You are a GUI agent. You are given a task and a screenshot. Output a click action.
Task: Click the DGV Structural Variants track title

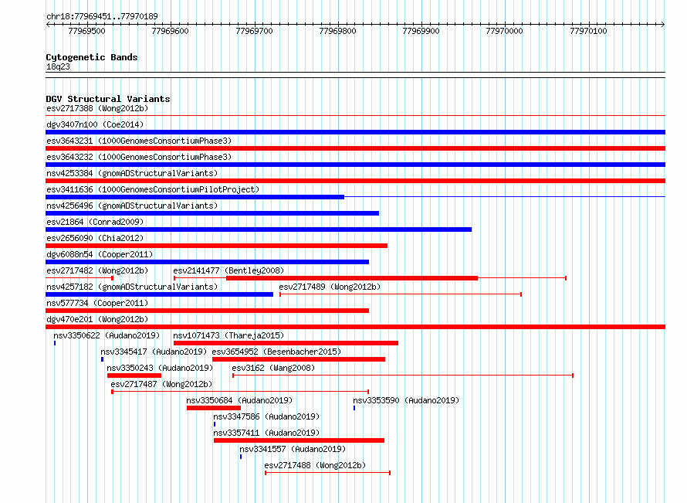[108, 99]
